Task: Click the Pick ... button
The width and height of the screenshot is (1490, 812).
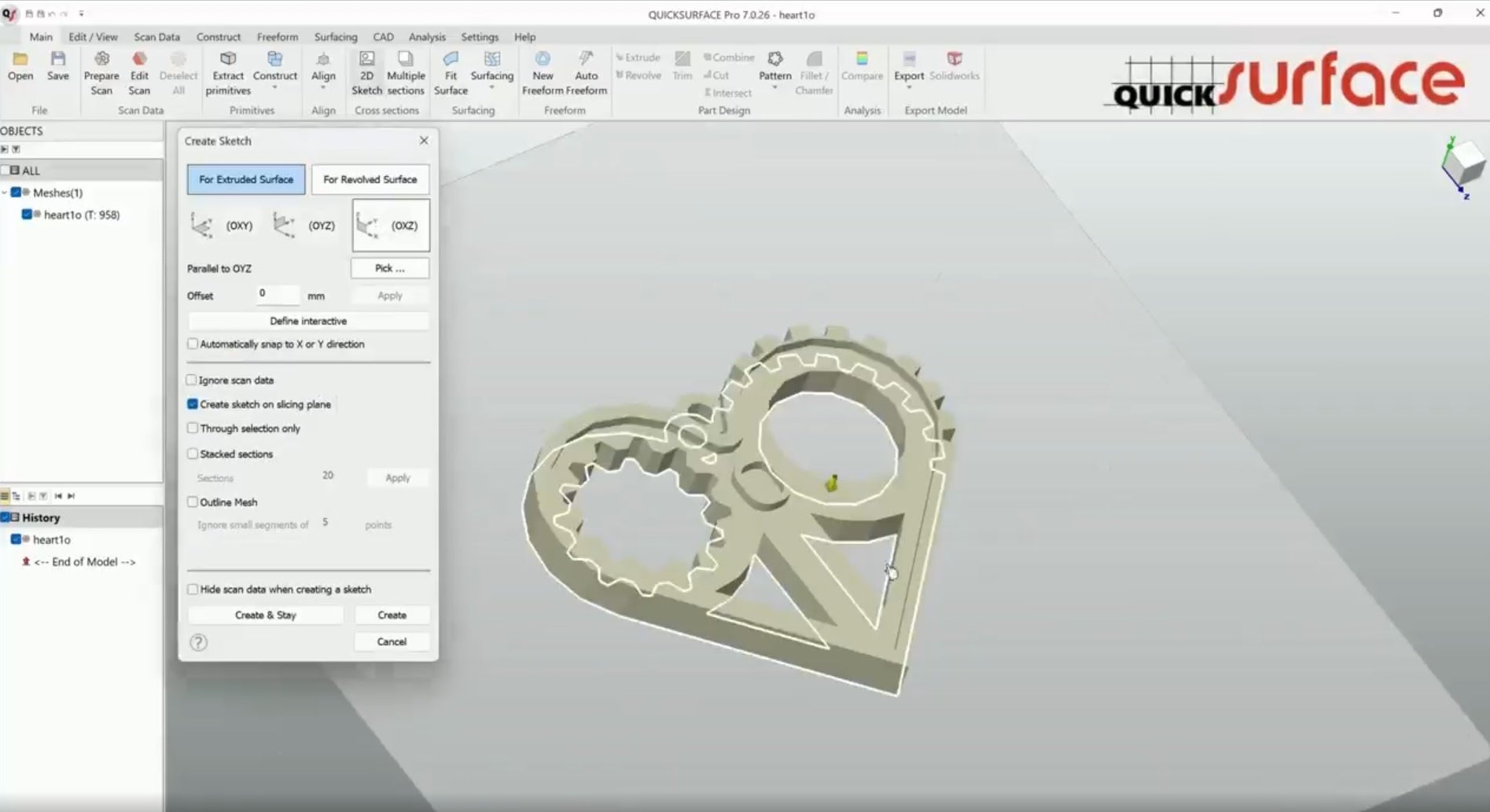Action: coord(390,268)
